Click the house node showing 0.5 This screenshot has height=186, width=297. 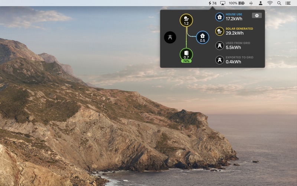tap(202, 38)
